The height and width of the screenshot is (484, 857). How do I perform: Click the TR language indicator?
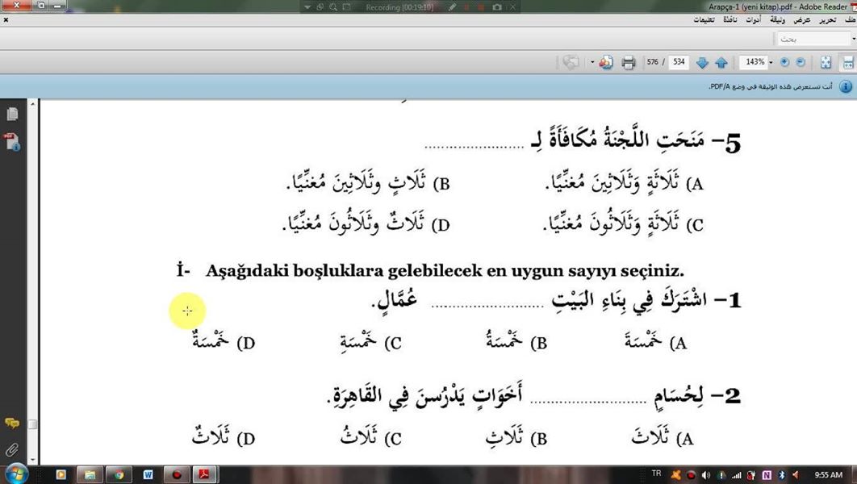click(656, 474)
